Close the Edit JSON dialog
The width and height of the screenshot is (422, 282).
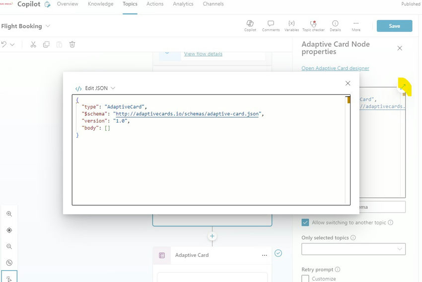coord(348,83)
